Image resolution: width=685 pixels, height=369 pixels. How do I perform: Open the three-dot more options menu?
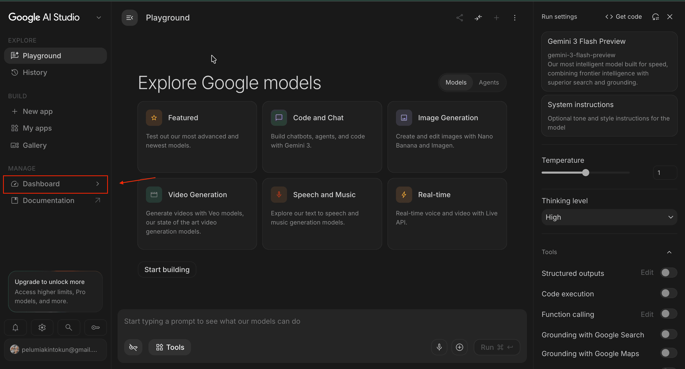pyautogui.click(x=515, y=18)
